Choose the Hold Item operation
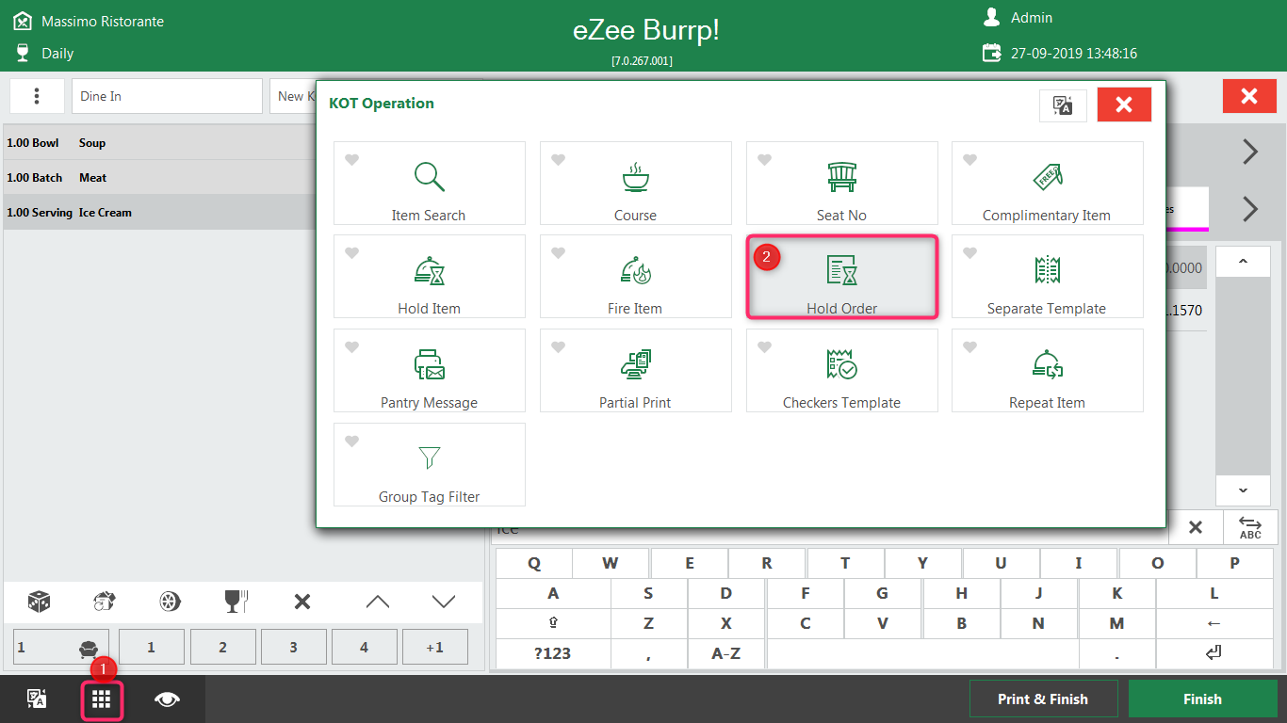 [x=430, y=277]
